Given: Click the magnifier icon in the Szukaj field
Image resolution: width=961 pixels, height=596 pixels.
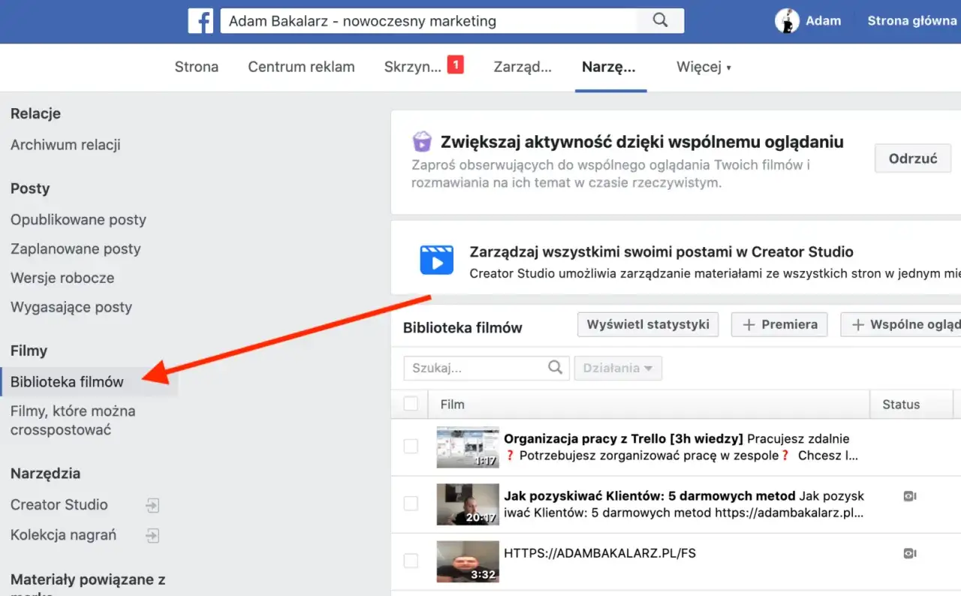Looking at the screenshot, I should tap(555, 368).
